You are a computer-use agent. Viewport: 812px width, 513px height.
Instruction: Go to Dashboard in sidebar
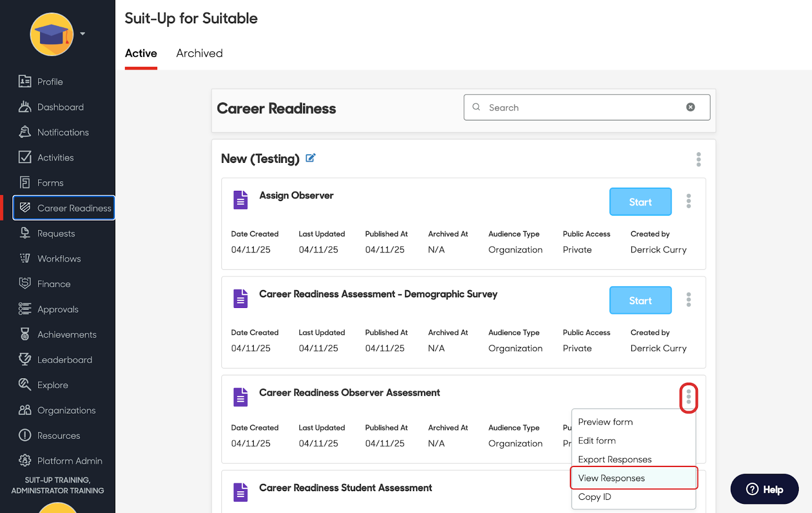coord(51,107)
